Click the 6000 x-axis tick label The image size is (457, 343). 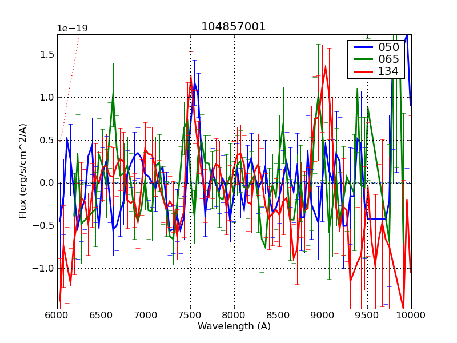[57, 314]
